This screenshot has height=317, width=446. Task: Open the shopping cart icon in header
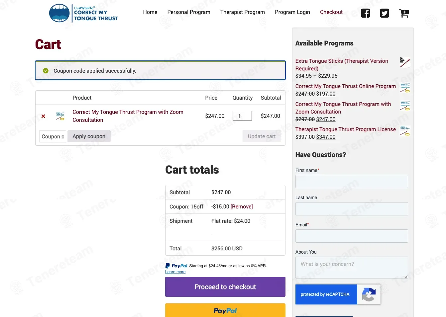click(x=404, y=13)
